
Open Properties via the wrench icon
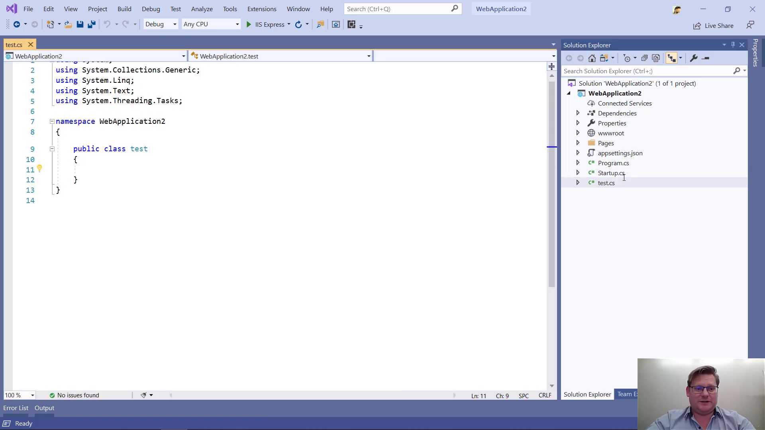[x=694, y=58]
